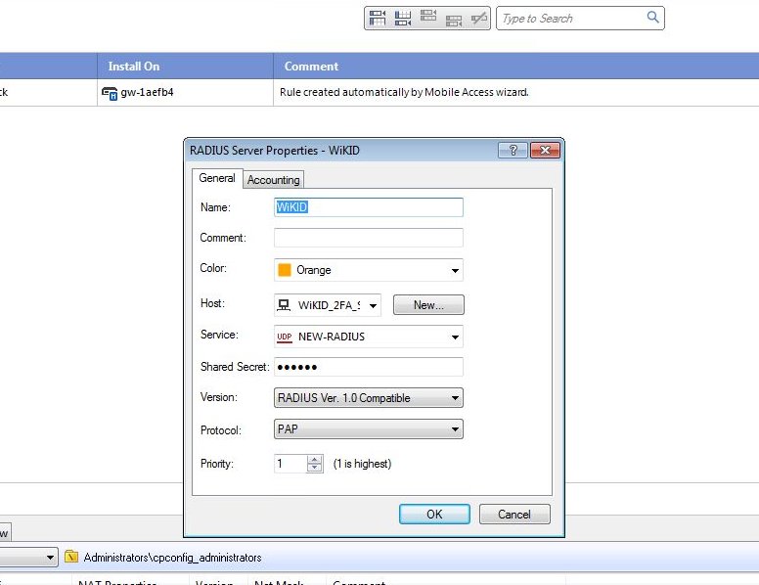Viewport: 759px width, 585px height.
Task: Increase Priority with the up arrow
Action: tap(315, 459)
